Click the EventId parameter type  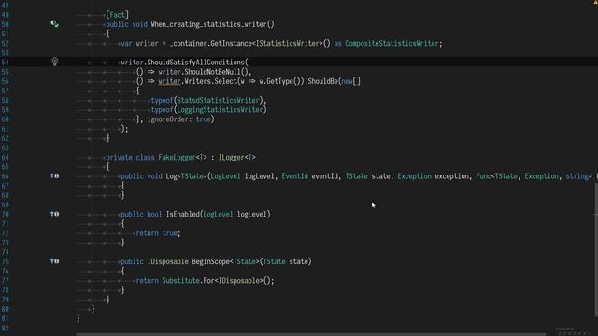[294, 176]
